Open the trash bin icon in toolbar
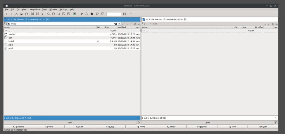Viewport: 285px width, 134px height. point(91,14)
